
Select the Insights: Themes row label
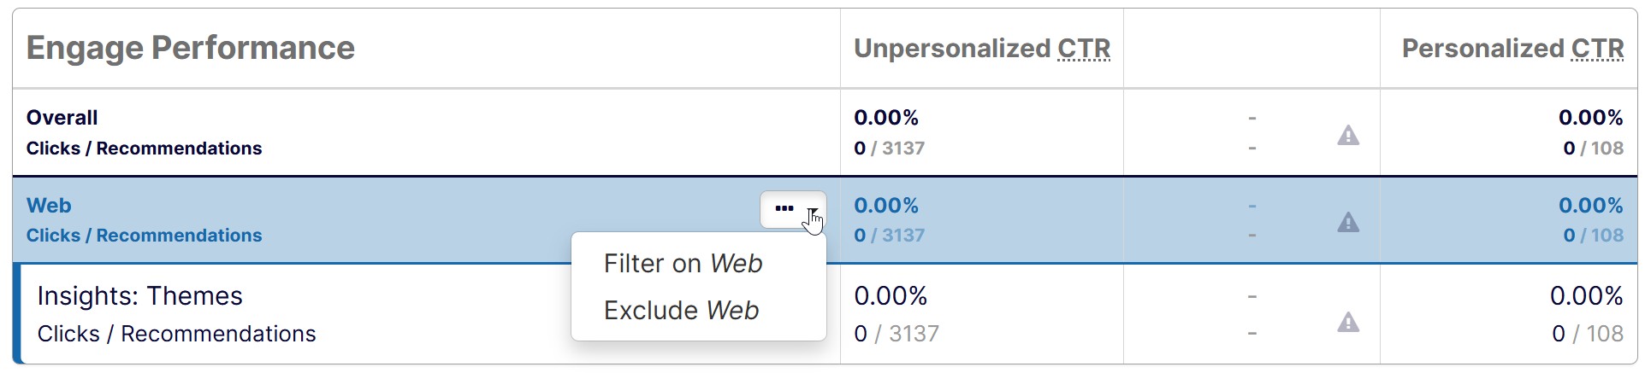point(139,296)
